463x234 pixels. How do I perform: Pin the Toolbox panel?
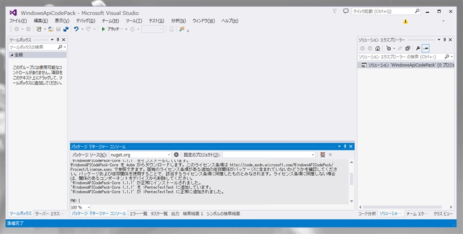point(58,40)
